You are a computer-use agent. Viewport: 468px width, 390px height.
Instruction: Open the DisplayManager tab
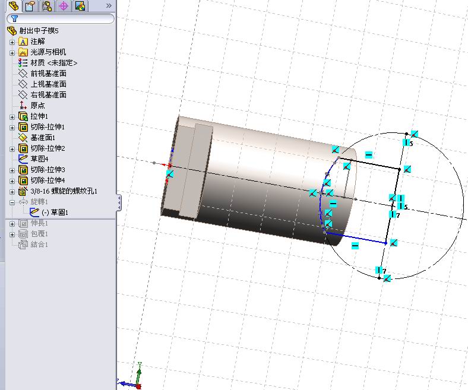[80, 6]
